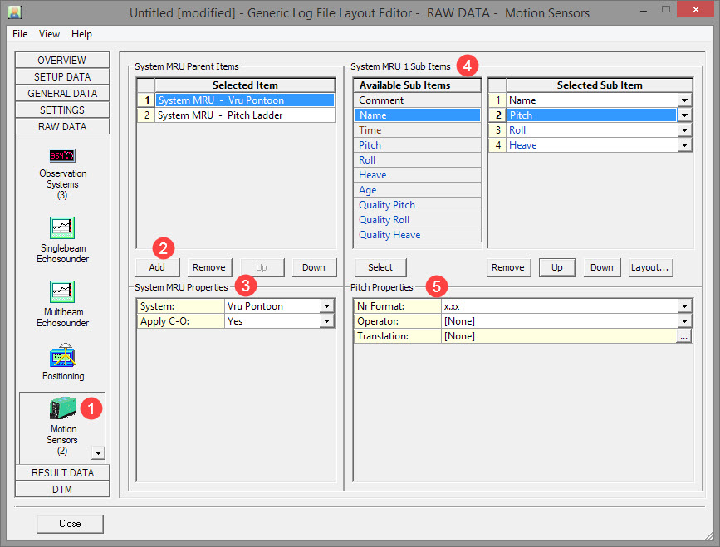This screenshot has height=547, width=720.
Task: Select the Singlebeam Echosounder icon
Action: point(62,227)
